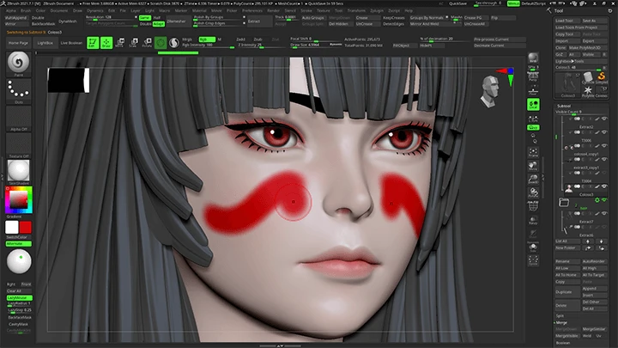Toggle the Mrgb channel button

click(x=188, y=40)
